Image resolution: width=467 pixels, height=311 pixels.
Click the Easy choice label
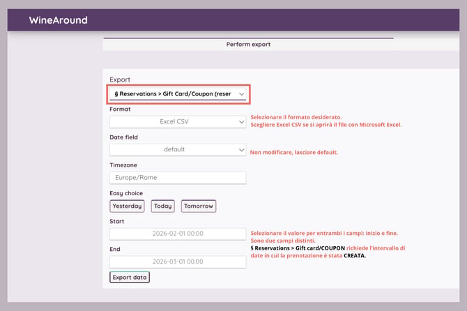[126, 193]
